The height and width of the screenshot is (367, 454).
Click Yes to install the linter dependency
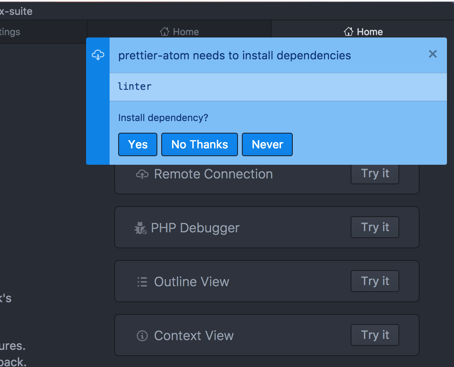coord(138,144)
